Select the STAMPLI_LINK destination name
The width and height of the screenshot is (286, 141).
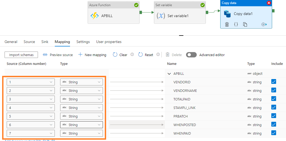click(x=184, y=108)
